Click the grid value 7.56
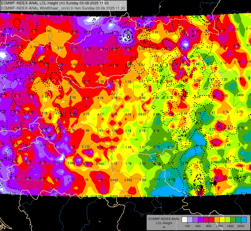The height and width of the screenshot is (231, 251). (x=170, y=114)
